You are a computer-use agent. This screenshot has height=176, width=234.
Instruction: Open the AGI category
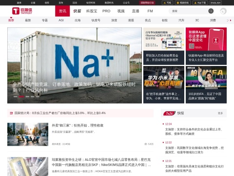pos(61,20)
